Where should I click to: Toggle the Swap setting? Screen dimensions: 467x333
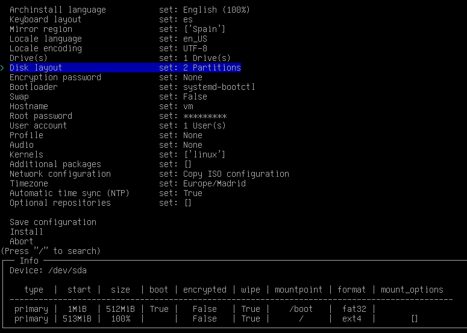(19, 97)
